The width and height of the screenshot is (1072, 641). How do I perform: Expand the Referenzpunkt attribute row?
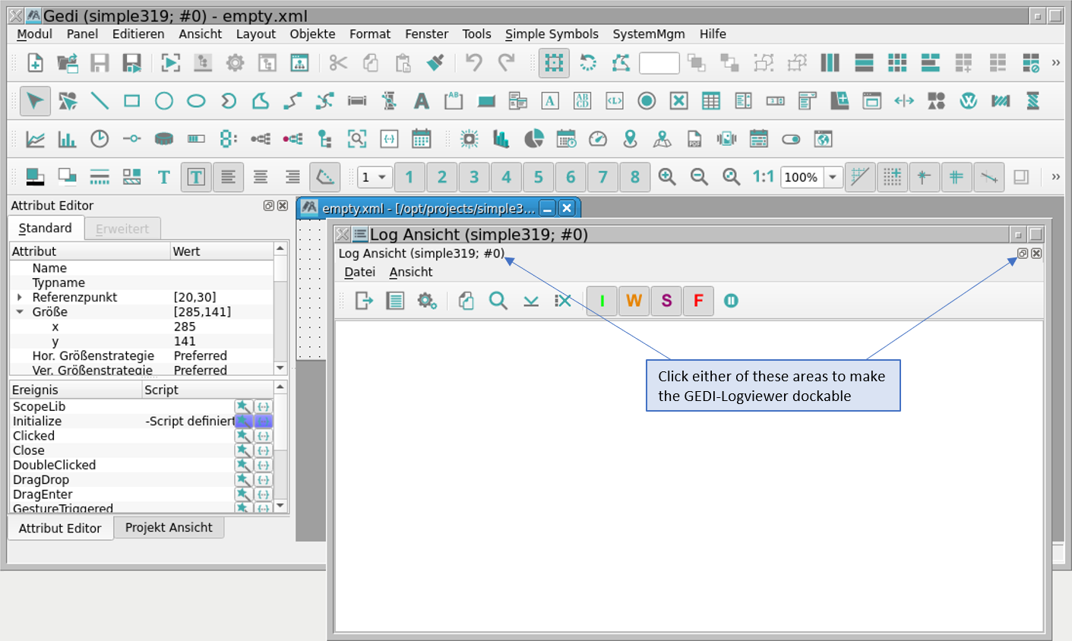point(20,298)
